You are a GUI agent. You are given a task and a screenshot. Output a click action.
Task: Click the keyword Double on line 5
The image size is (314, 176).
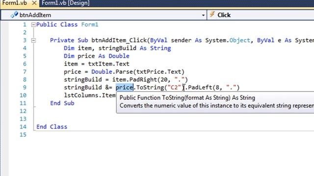click(119, 56)
